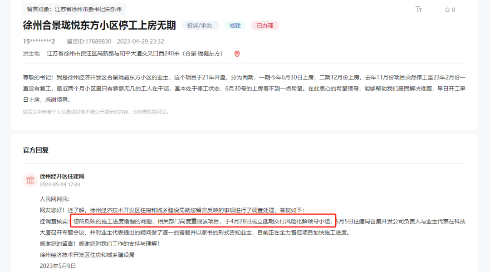Click the signature 徐州经济技术开发区住房和城乡建设局
Screen dimensions: 490x272
pos(87,255)
